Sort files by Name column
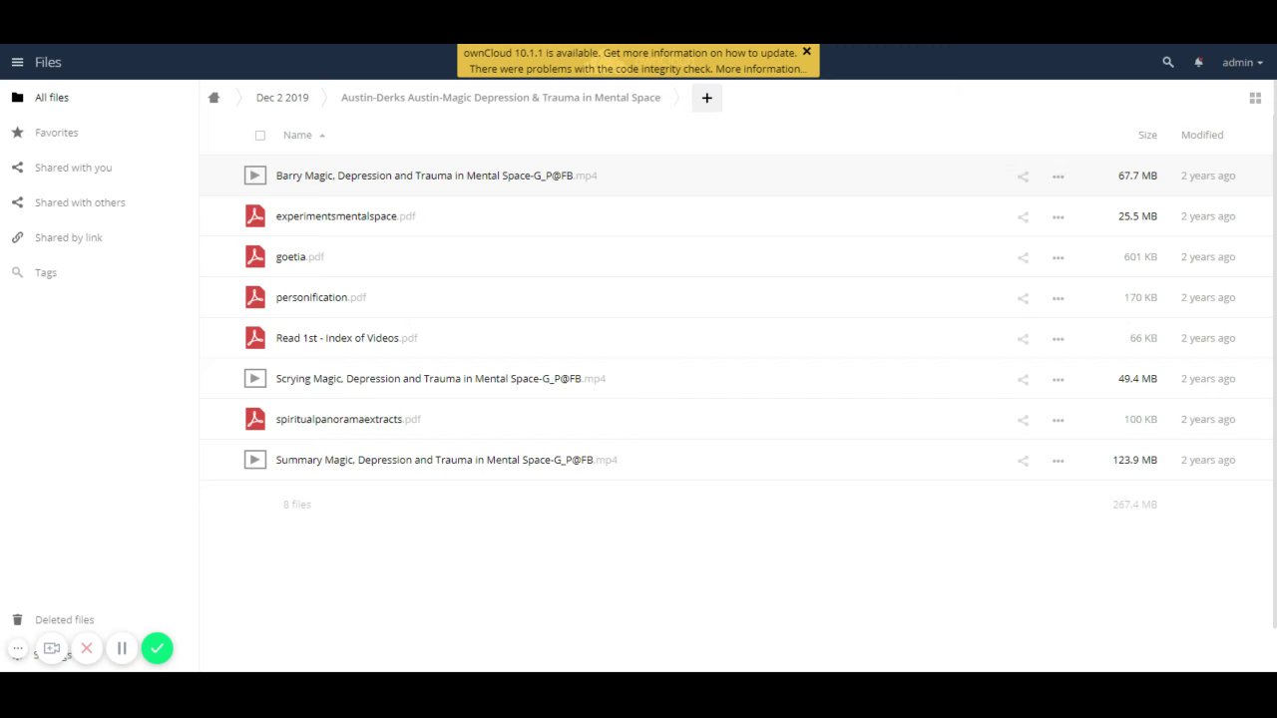The height and width of the screenshot is (718, 1277). click(297, 135)
